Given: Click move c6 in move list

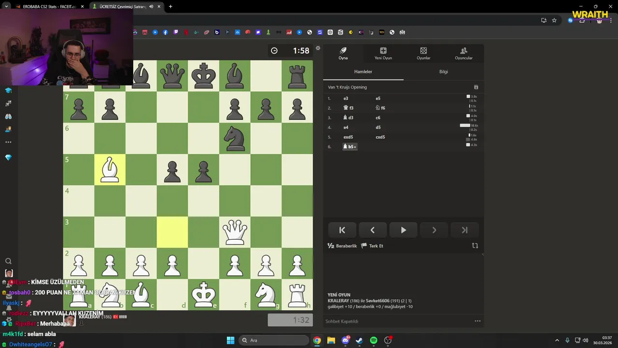Looking at the screenshot, I should tap(378, 117).
